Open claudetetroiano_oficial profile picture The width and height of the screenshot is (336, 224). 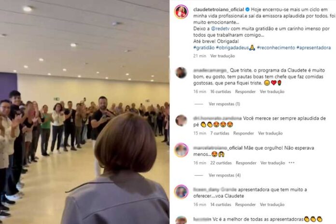tap(181, 12)
